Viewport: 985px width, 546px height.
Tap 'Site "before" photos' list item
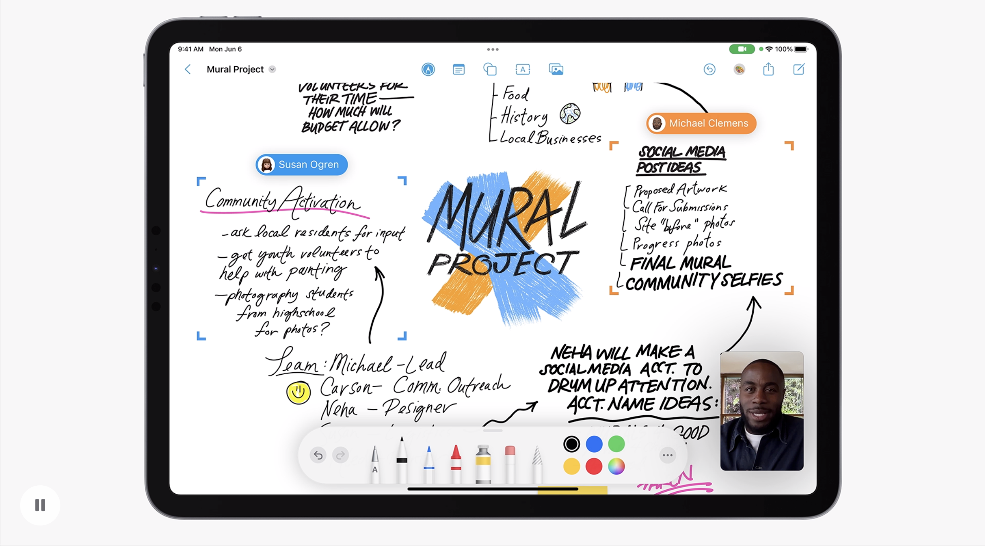pos(684,224)
